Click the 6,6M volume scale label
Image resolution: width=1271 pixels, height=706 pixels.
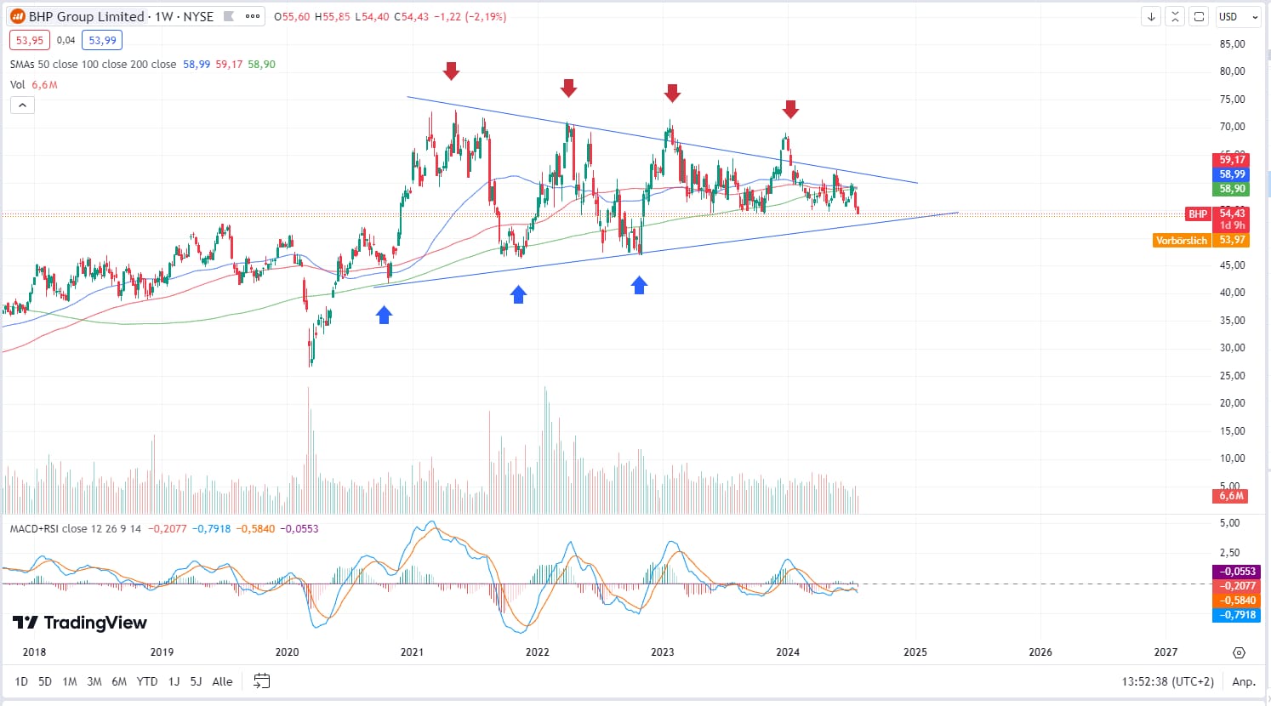(1231, 496)
